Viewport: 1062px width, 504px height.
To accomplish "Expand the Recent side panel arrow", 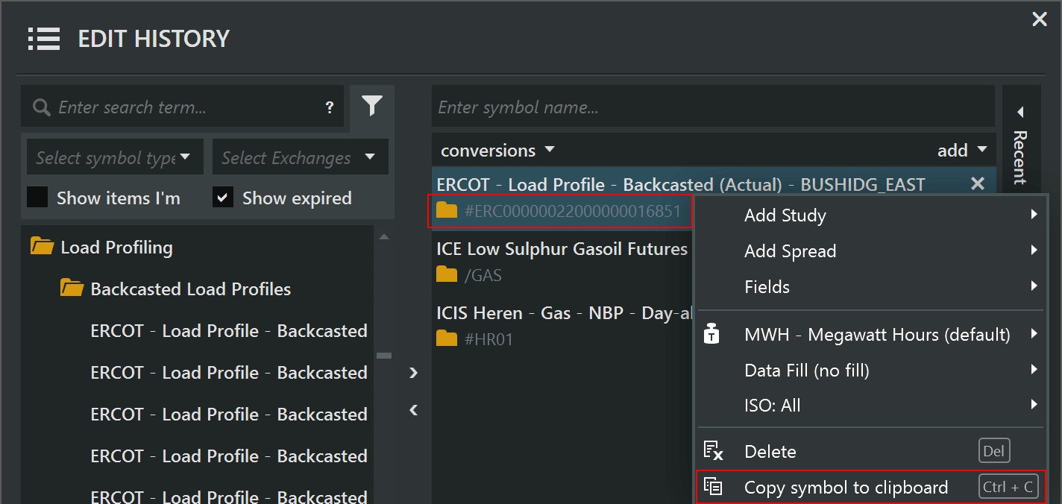I will coord(1019,112).
